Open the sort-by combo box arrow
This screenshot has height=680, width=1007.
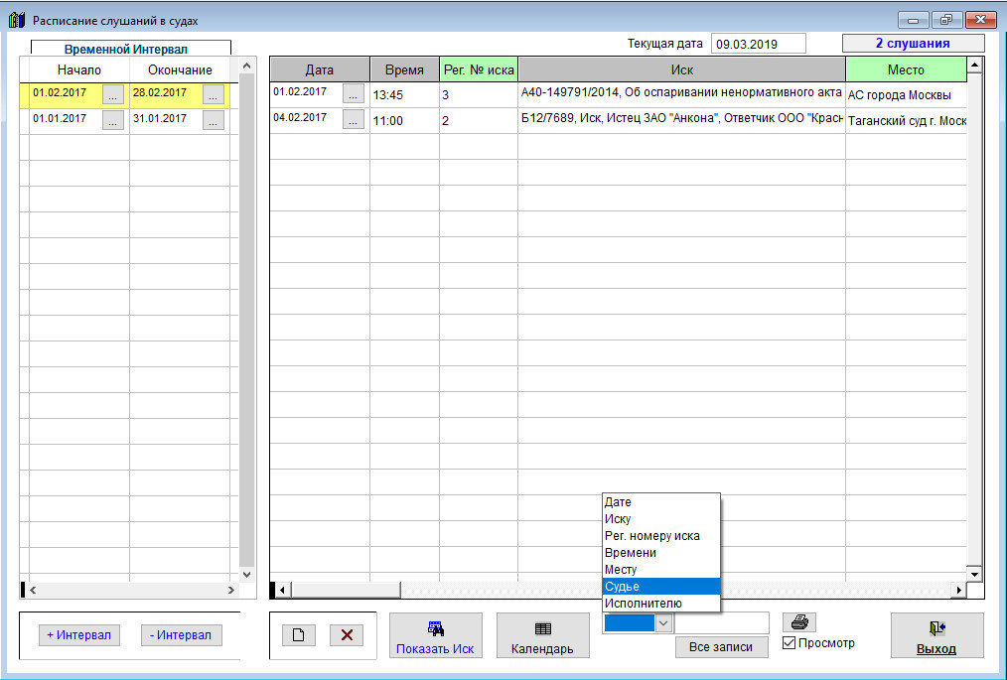(663, 622)
